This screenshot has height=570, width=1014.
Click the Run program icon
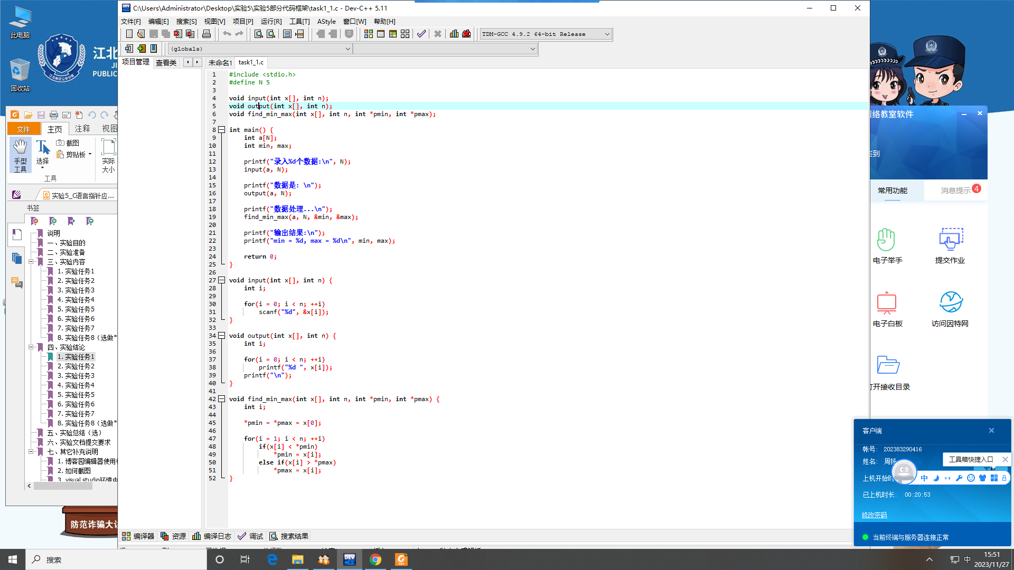(380, 34)
